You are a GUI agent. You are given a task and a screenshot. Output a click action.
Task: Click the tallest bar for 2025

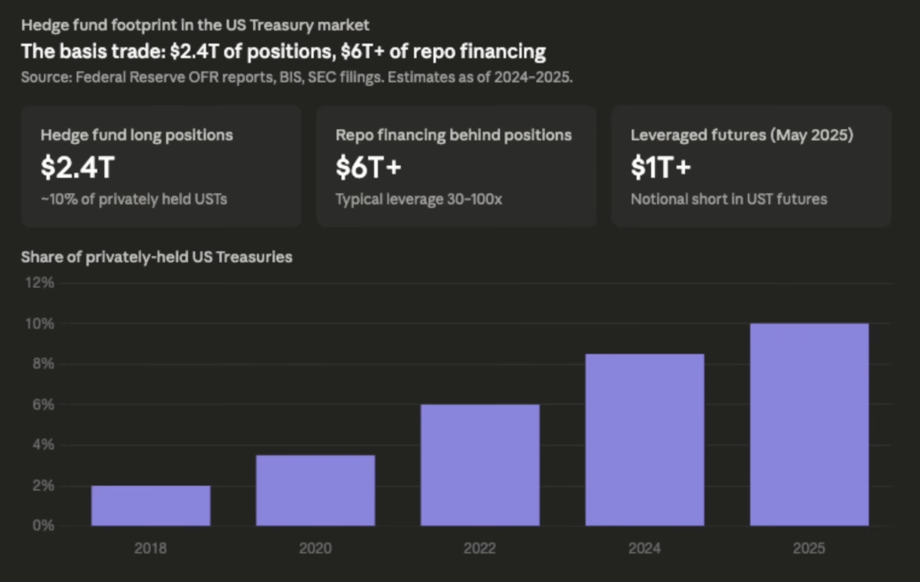809,424
